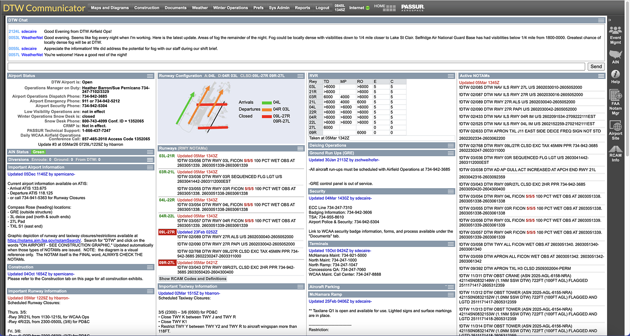Expand the Aircraft Parking panel menu
Screen dimensions: 630x336
coord(451,287)
